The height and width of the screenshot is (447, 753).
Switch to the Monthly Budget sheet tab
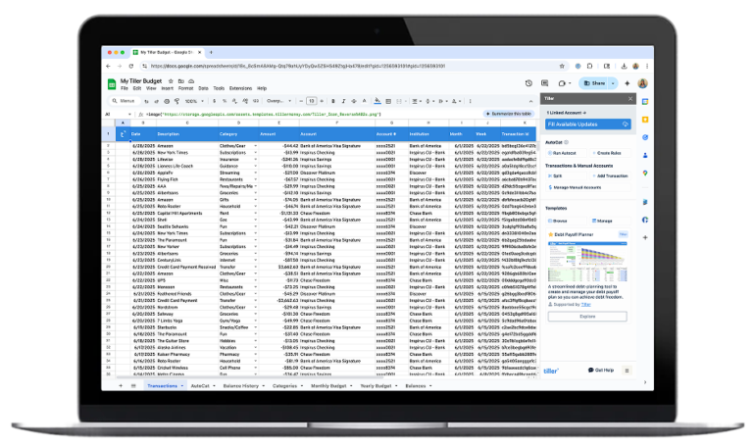point(328,386)
